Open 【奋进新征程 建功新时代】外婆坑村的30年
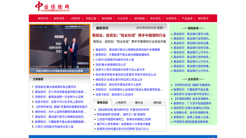The width and height of the screenshot is (246, 138). coord(123,110)
